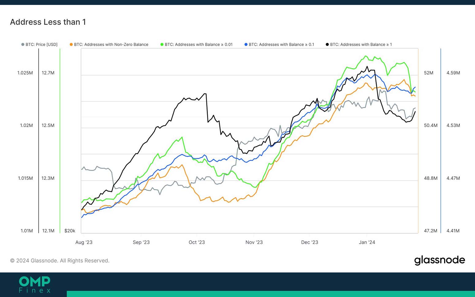Click the Aug '23 axis label
This screenshot has height=297, width=475.
(x=84, y=242)
